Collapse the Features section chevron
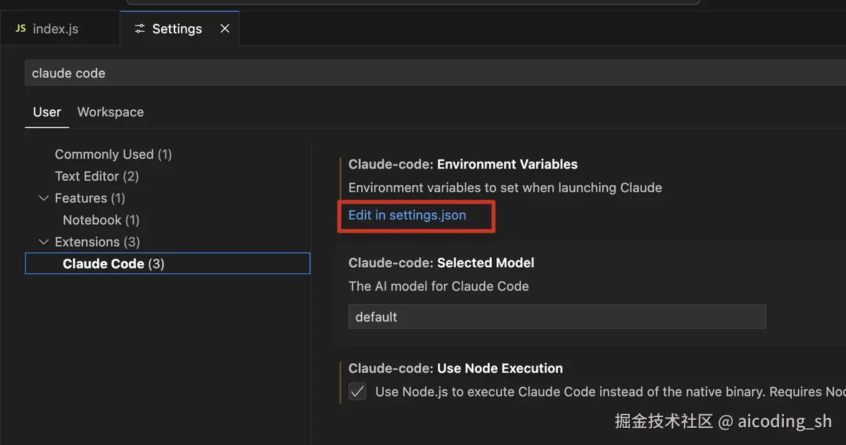The height and width of the screenshot is (445, 846). [44, 198]
